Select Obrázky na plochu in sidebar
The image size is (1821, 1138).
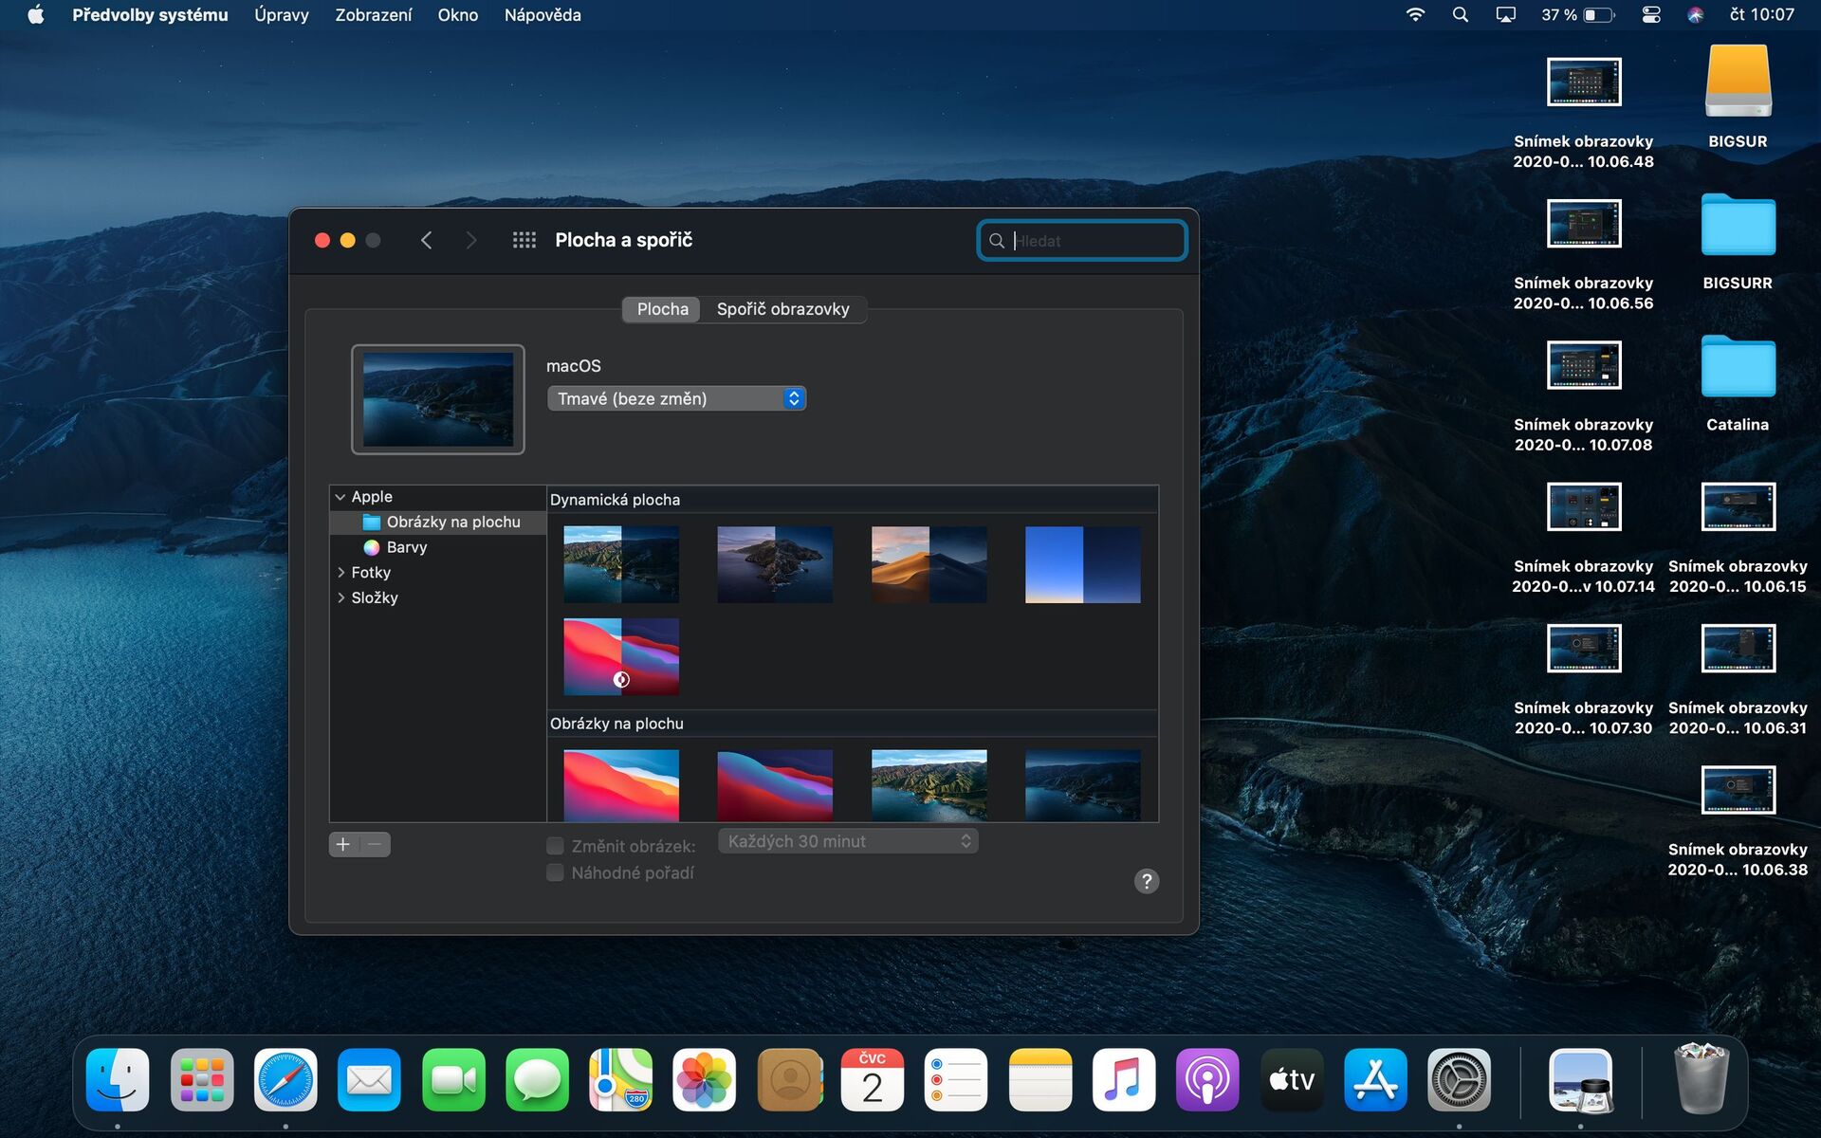[x=438, y=523]
